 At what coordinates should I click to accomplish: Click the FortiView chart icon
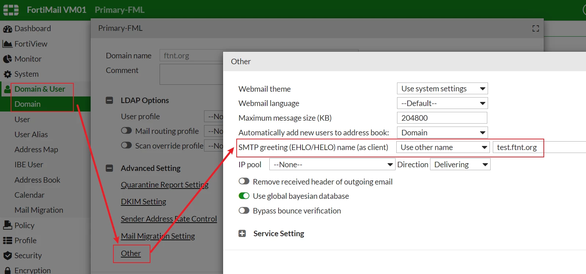[7, 44]
